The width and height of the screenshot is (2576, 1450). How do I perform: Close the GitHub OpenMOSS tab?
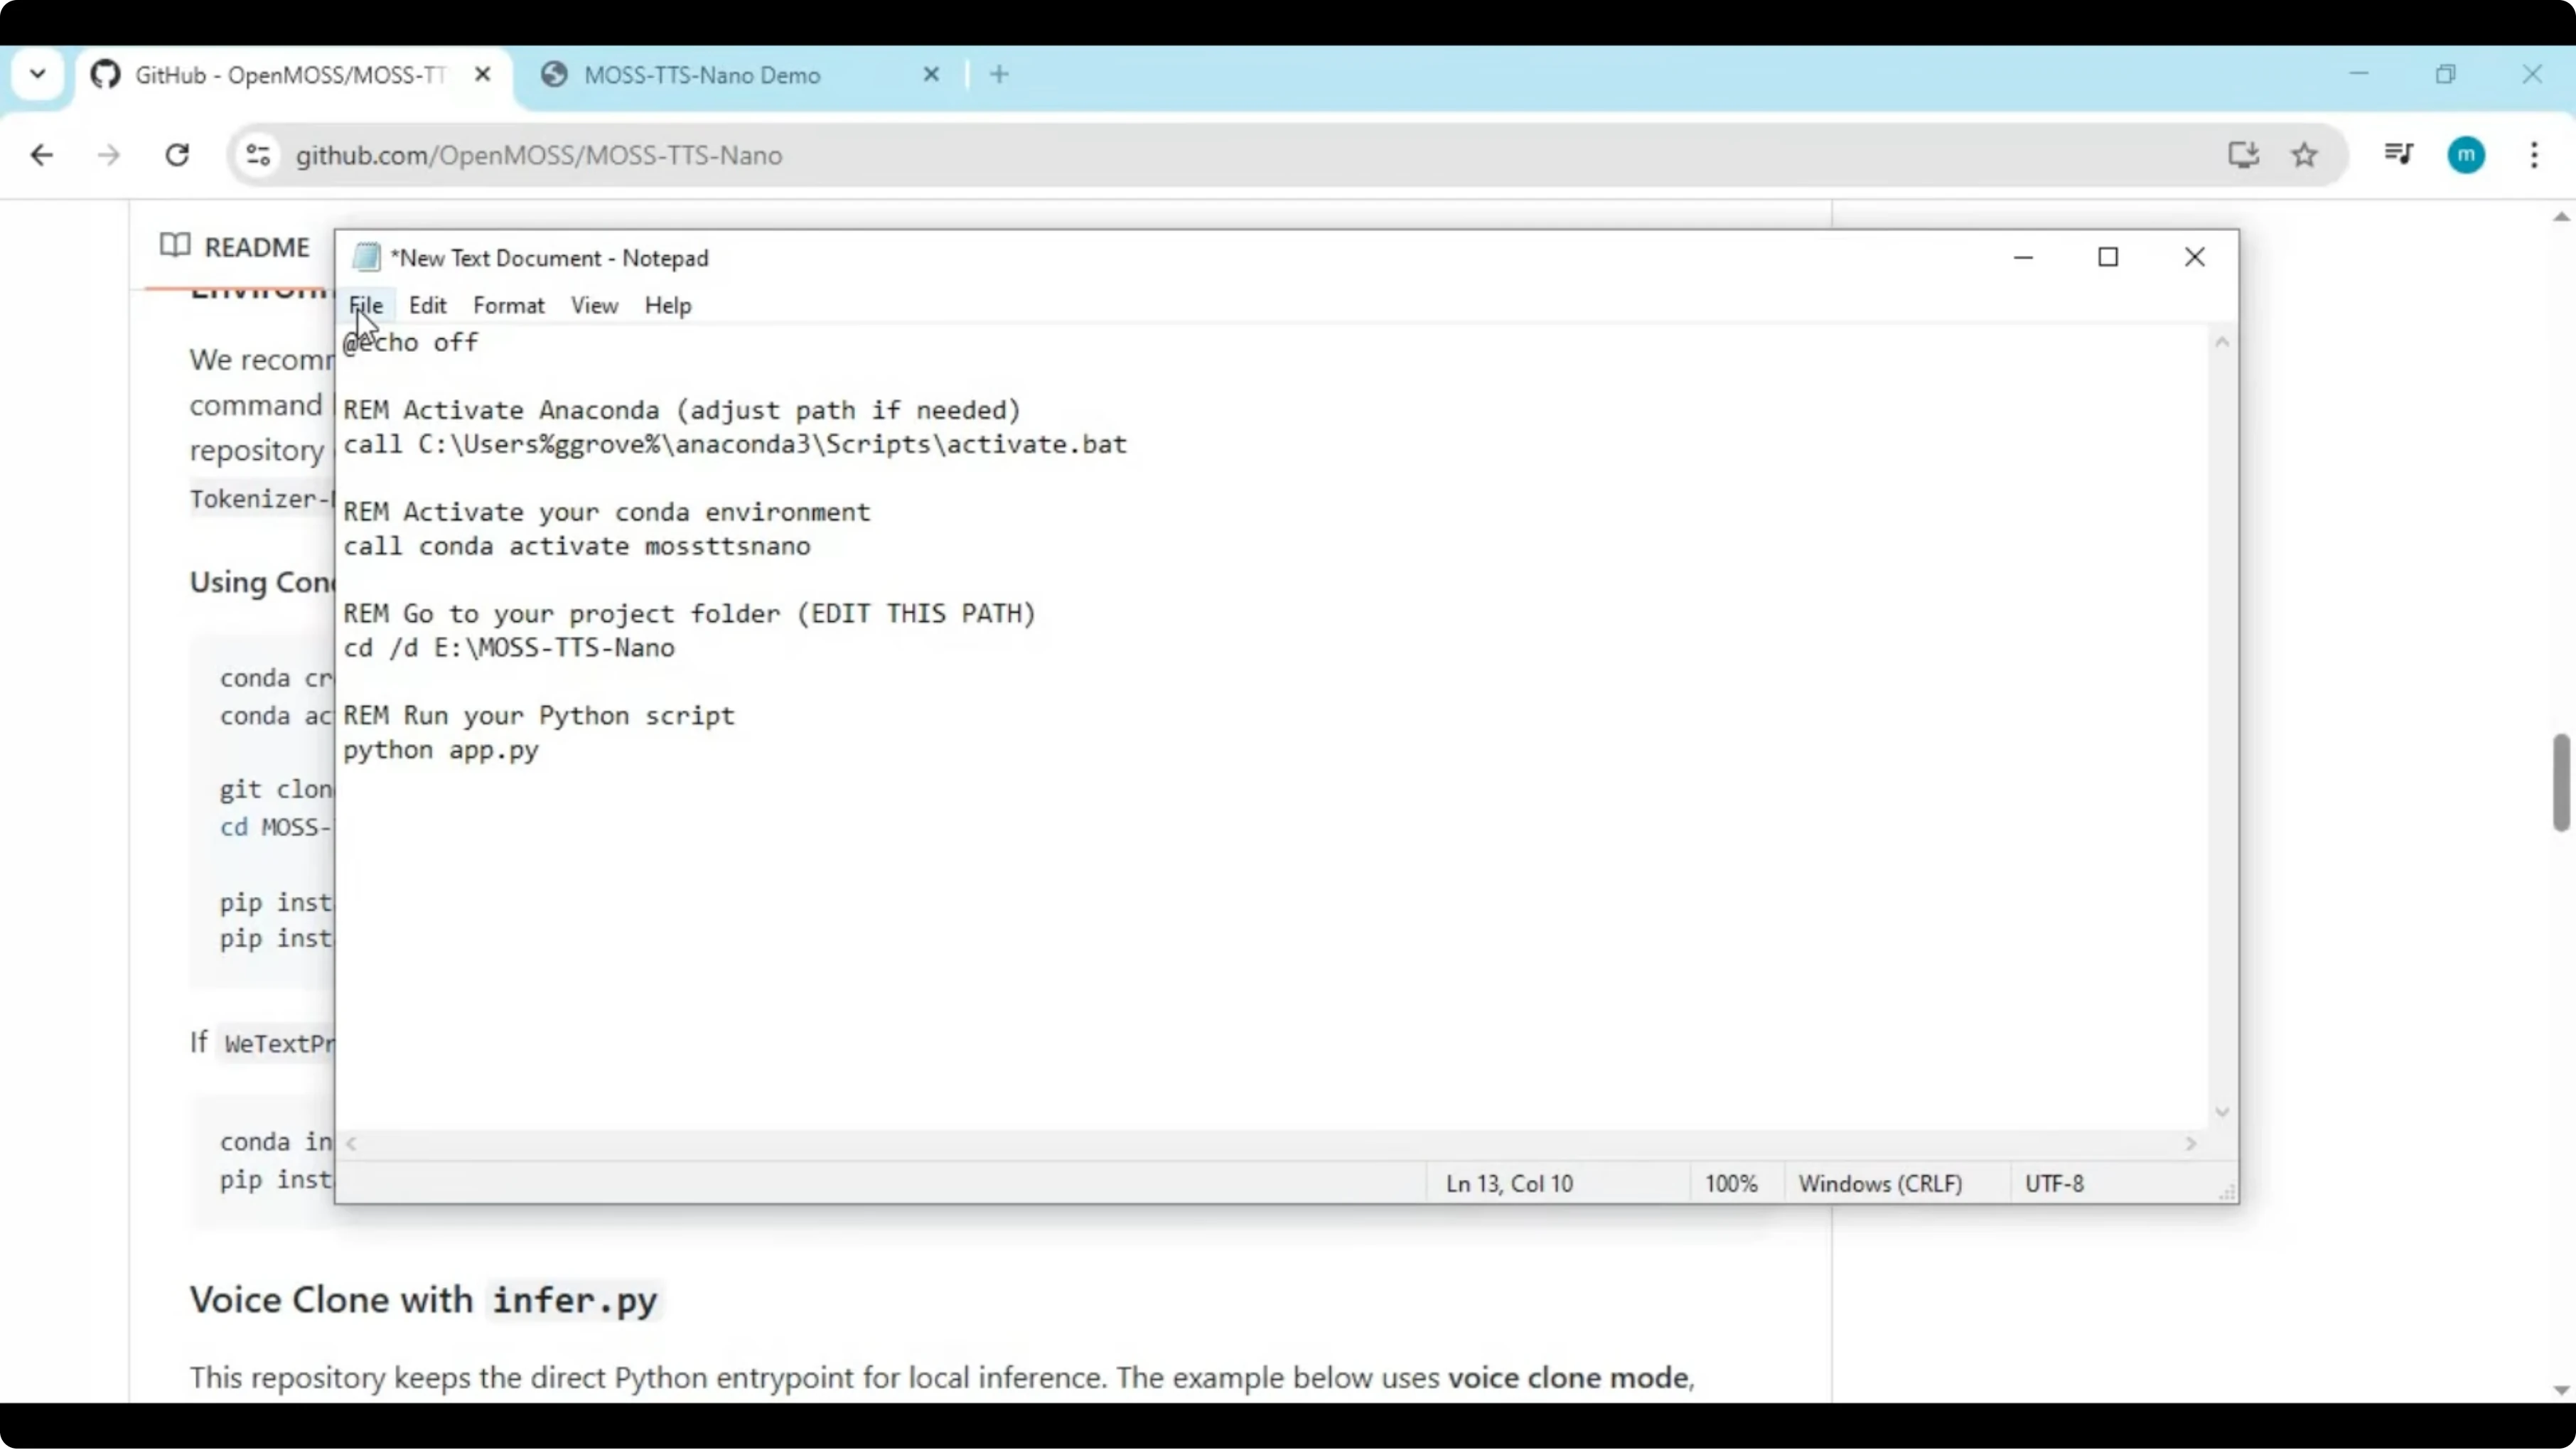coord(482,74)
